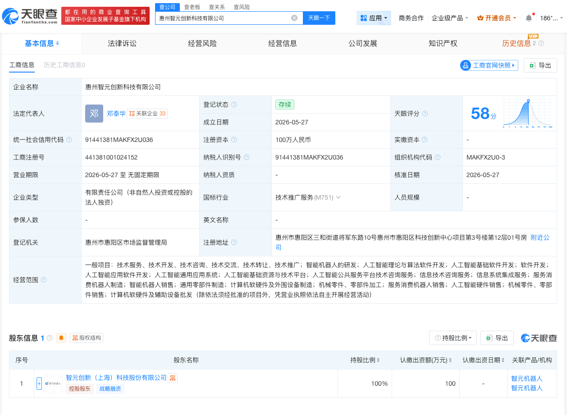The image size is (567, 415).
Task: Open 智元创新（上海）科技股份有限公司 link
Action: pyautogui.click(x=116, y=378)
